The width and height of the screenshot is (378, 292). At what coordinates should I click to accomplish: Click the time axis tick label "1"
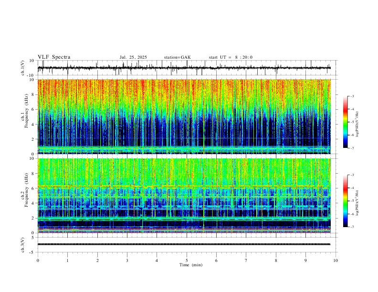67,261
